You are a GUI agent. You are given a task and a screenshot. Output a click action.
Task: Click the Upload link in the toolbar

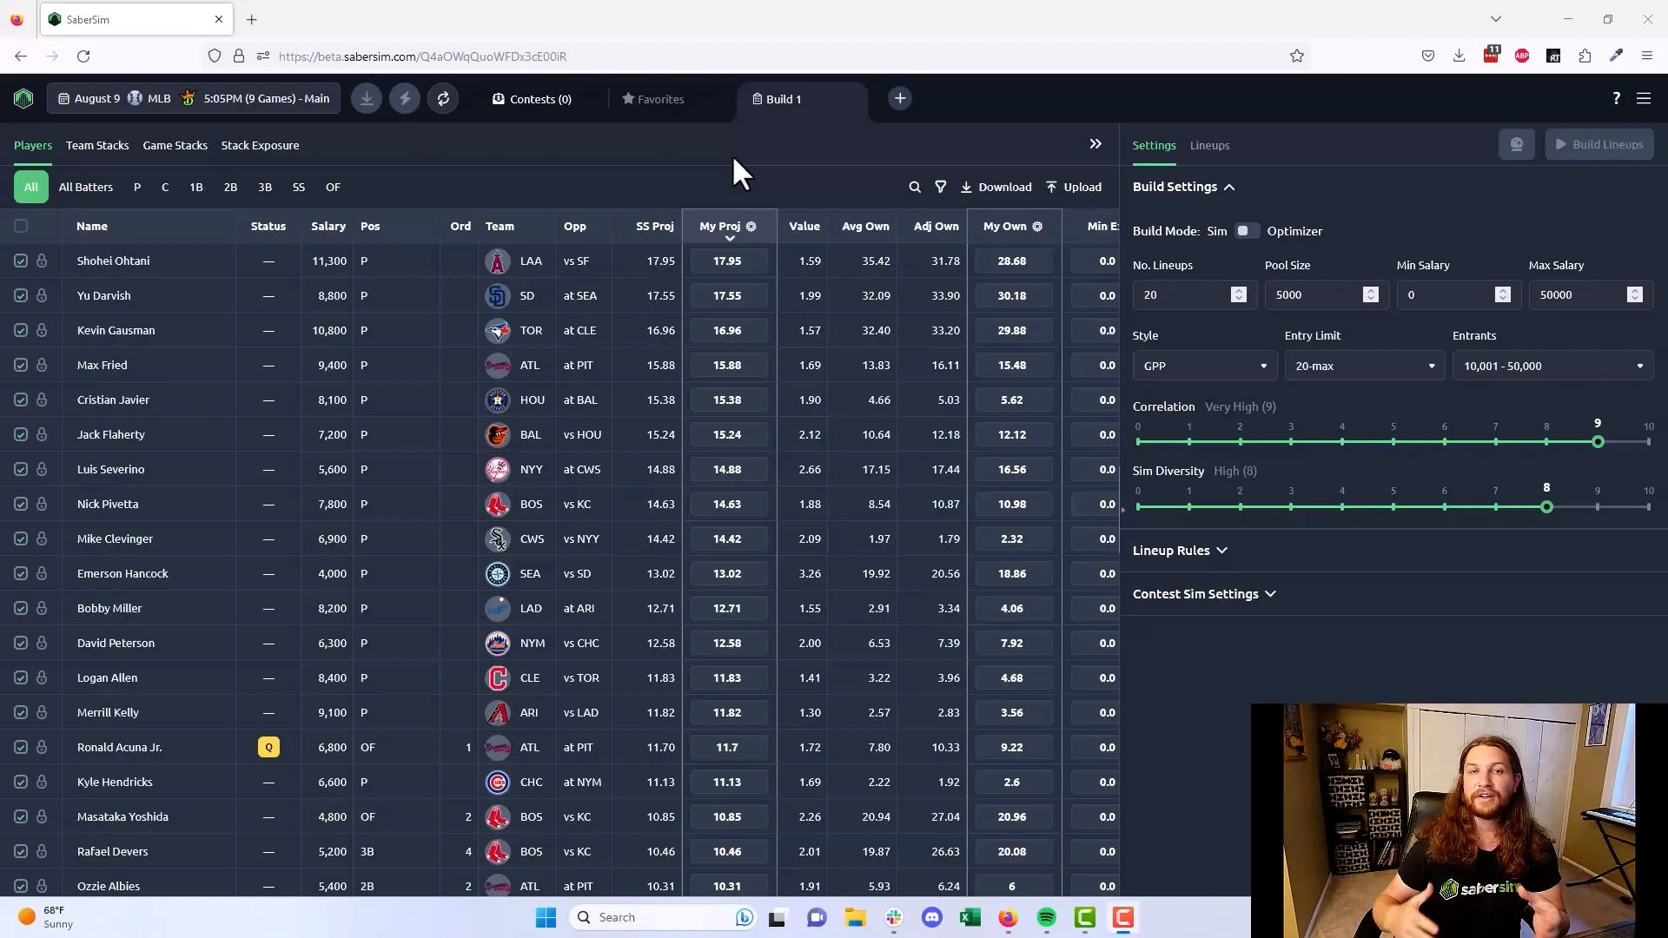(1074, 187)
